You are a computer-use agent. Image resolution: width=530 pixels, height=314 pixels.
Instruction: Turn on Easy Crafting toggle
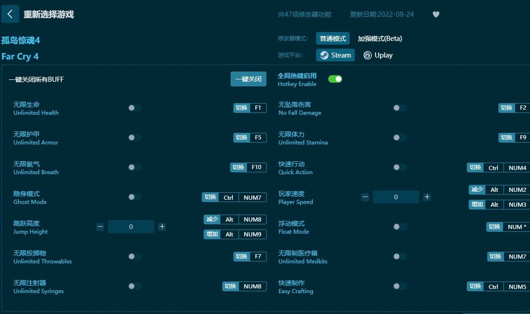(399, 286)
